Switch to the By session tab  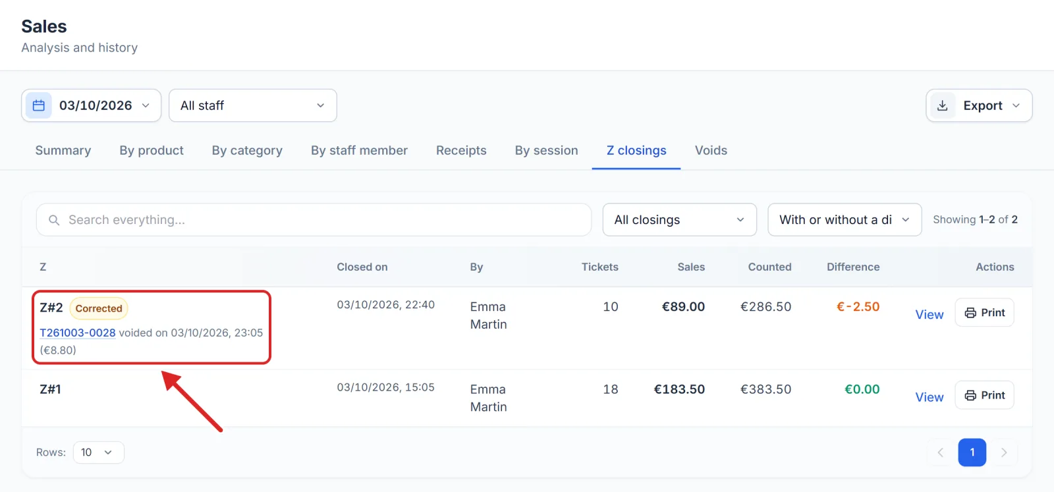point(547,151)
